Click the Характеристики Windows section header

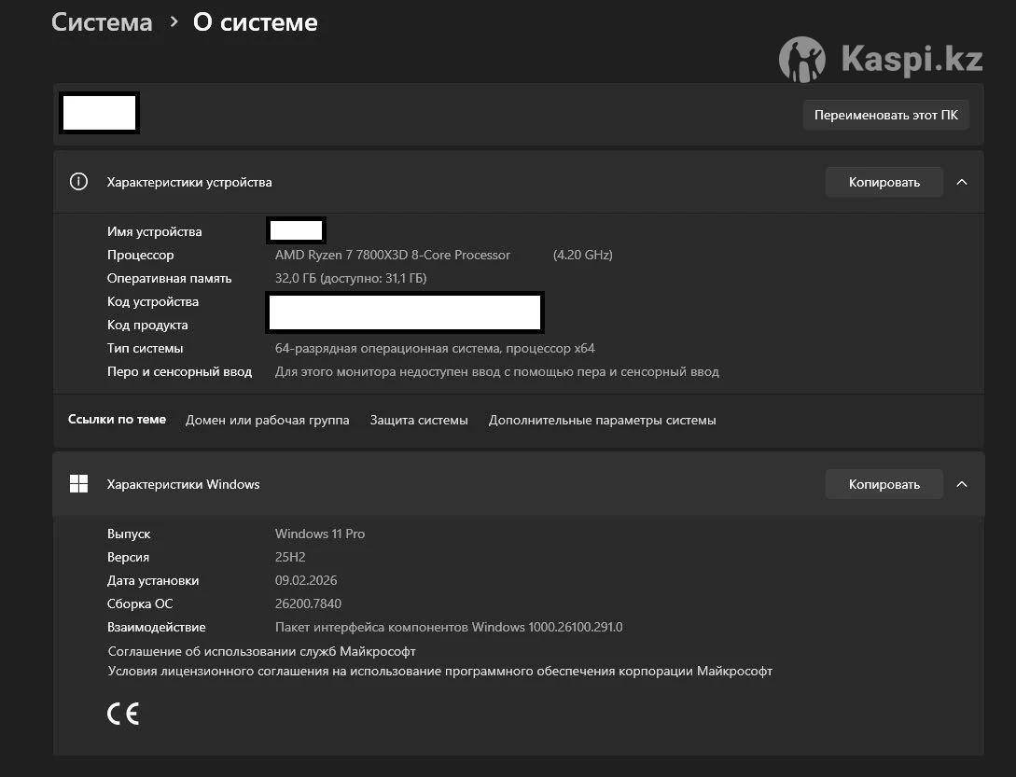tap(183, 484)
